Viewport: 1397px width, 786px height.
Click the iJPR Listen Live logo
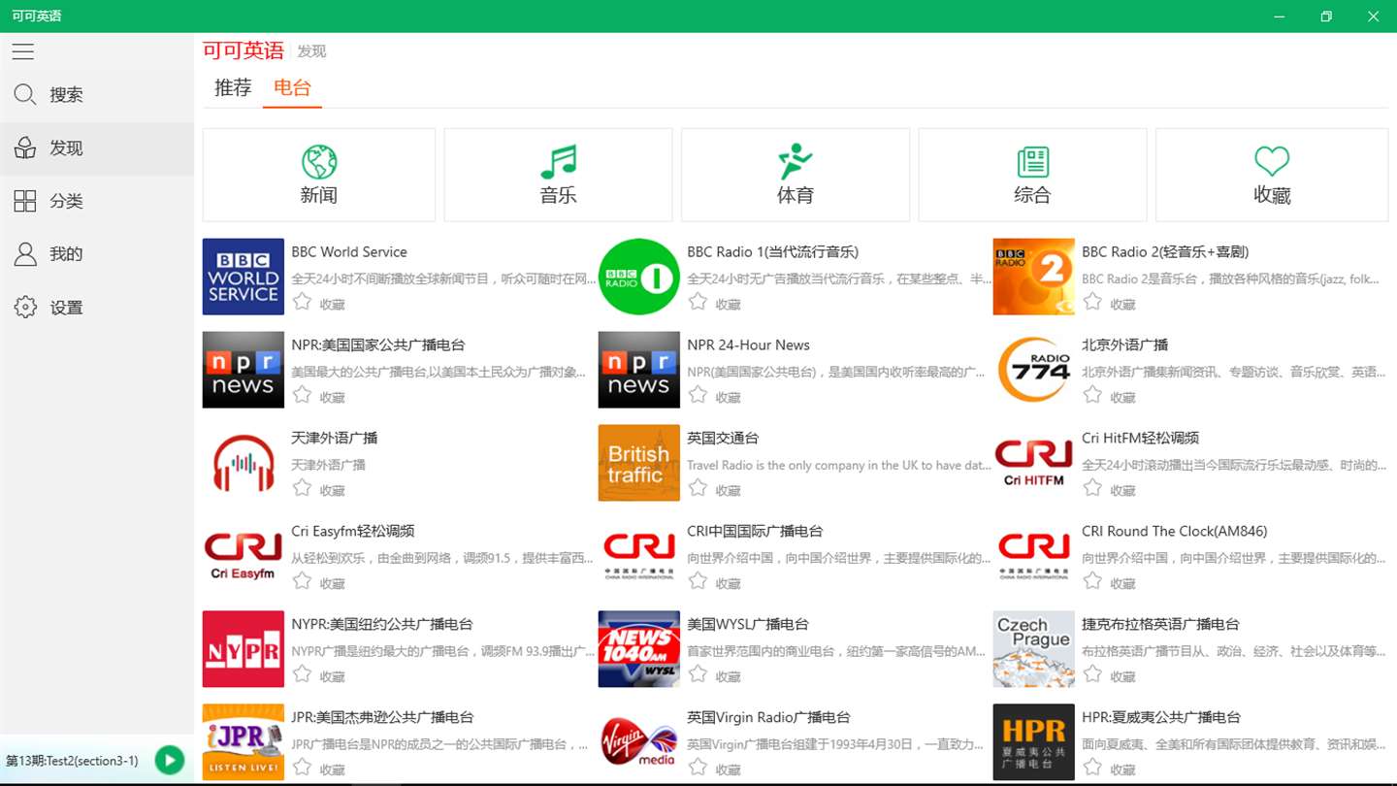coord(244,742)
